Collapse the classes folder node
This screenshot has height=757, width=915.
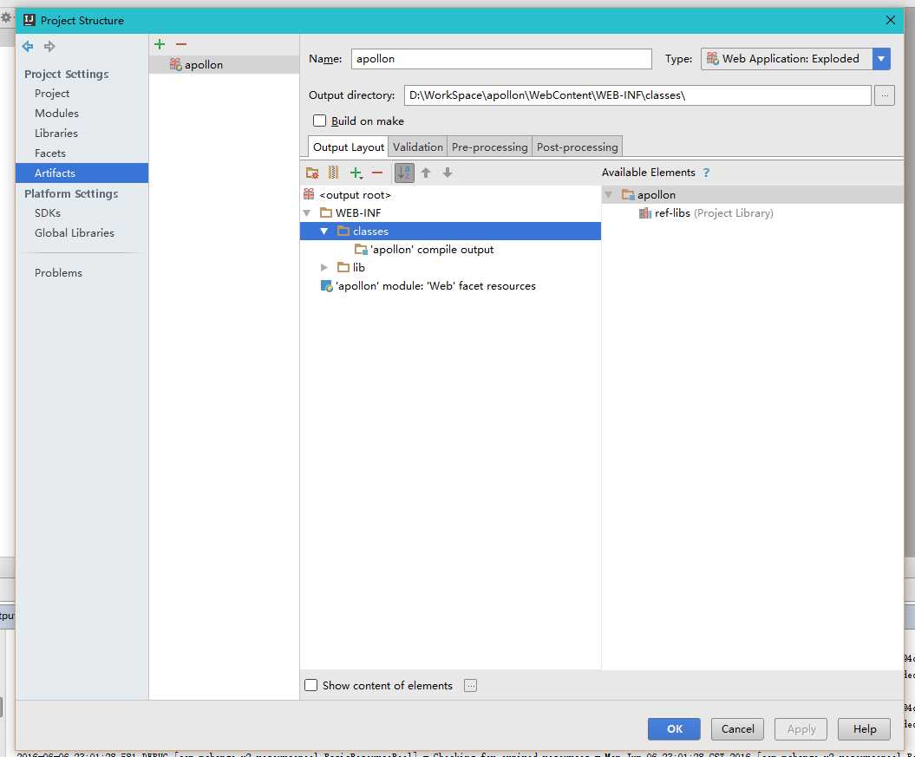(324, 232)
